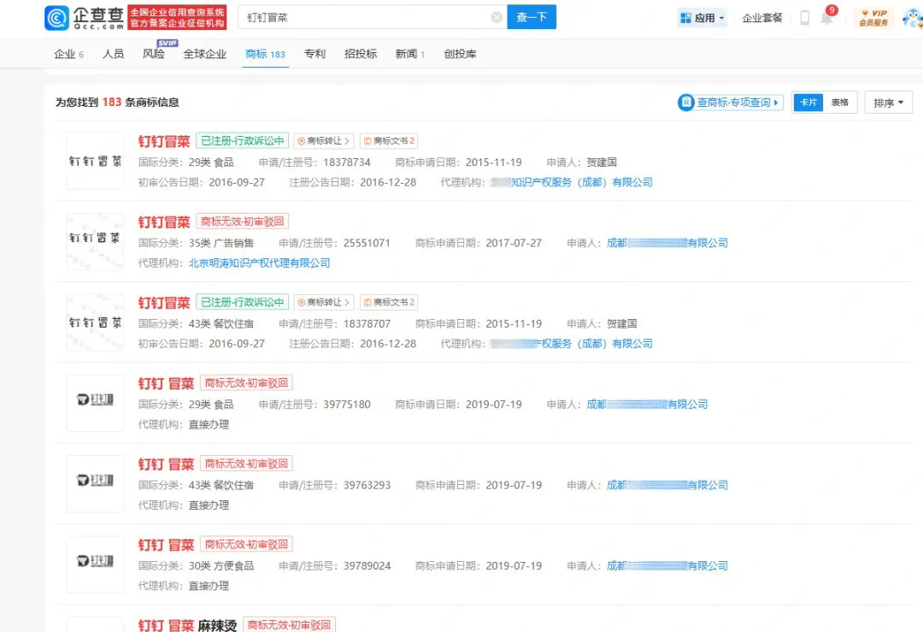The height and width of the screenshot is (632, 923).
Task: Open 钉钉冒菜 title of 29类 食品 2015 entry
Action: (x=163, y=141)
